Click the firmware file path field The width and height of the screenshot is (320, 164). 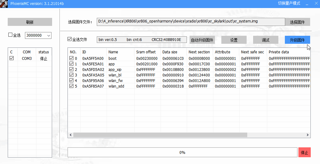pyautogui.click(x=191, y=22)
